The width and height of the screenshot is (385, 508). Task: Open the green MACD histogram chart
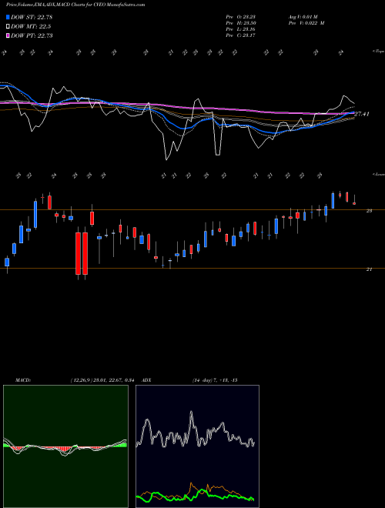(65, 446)
